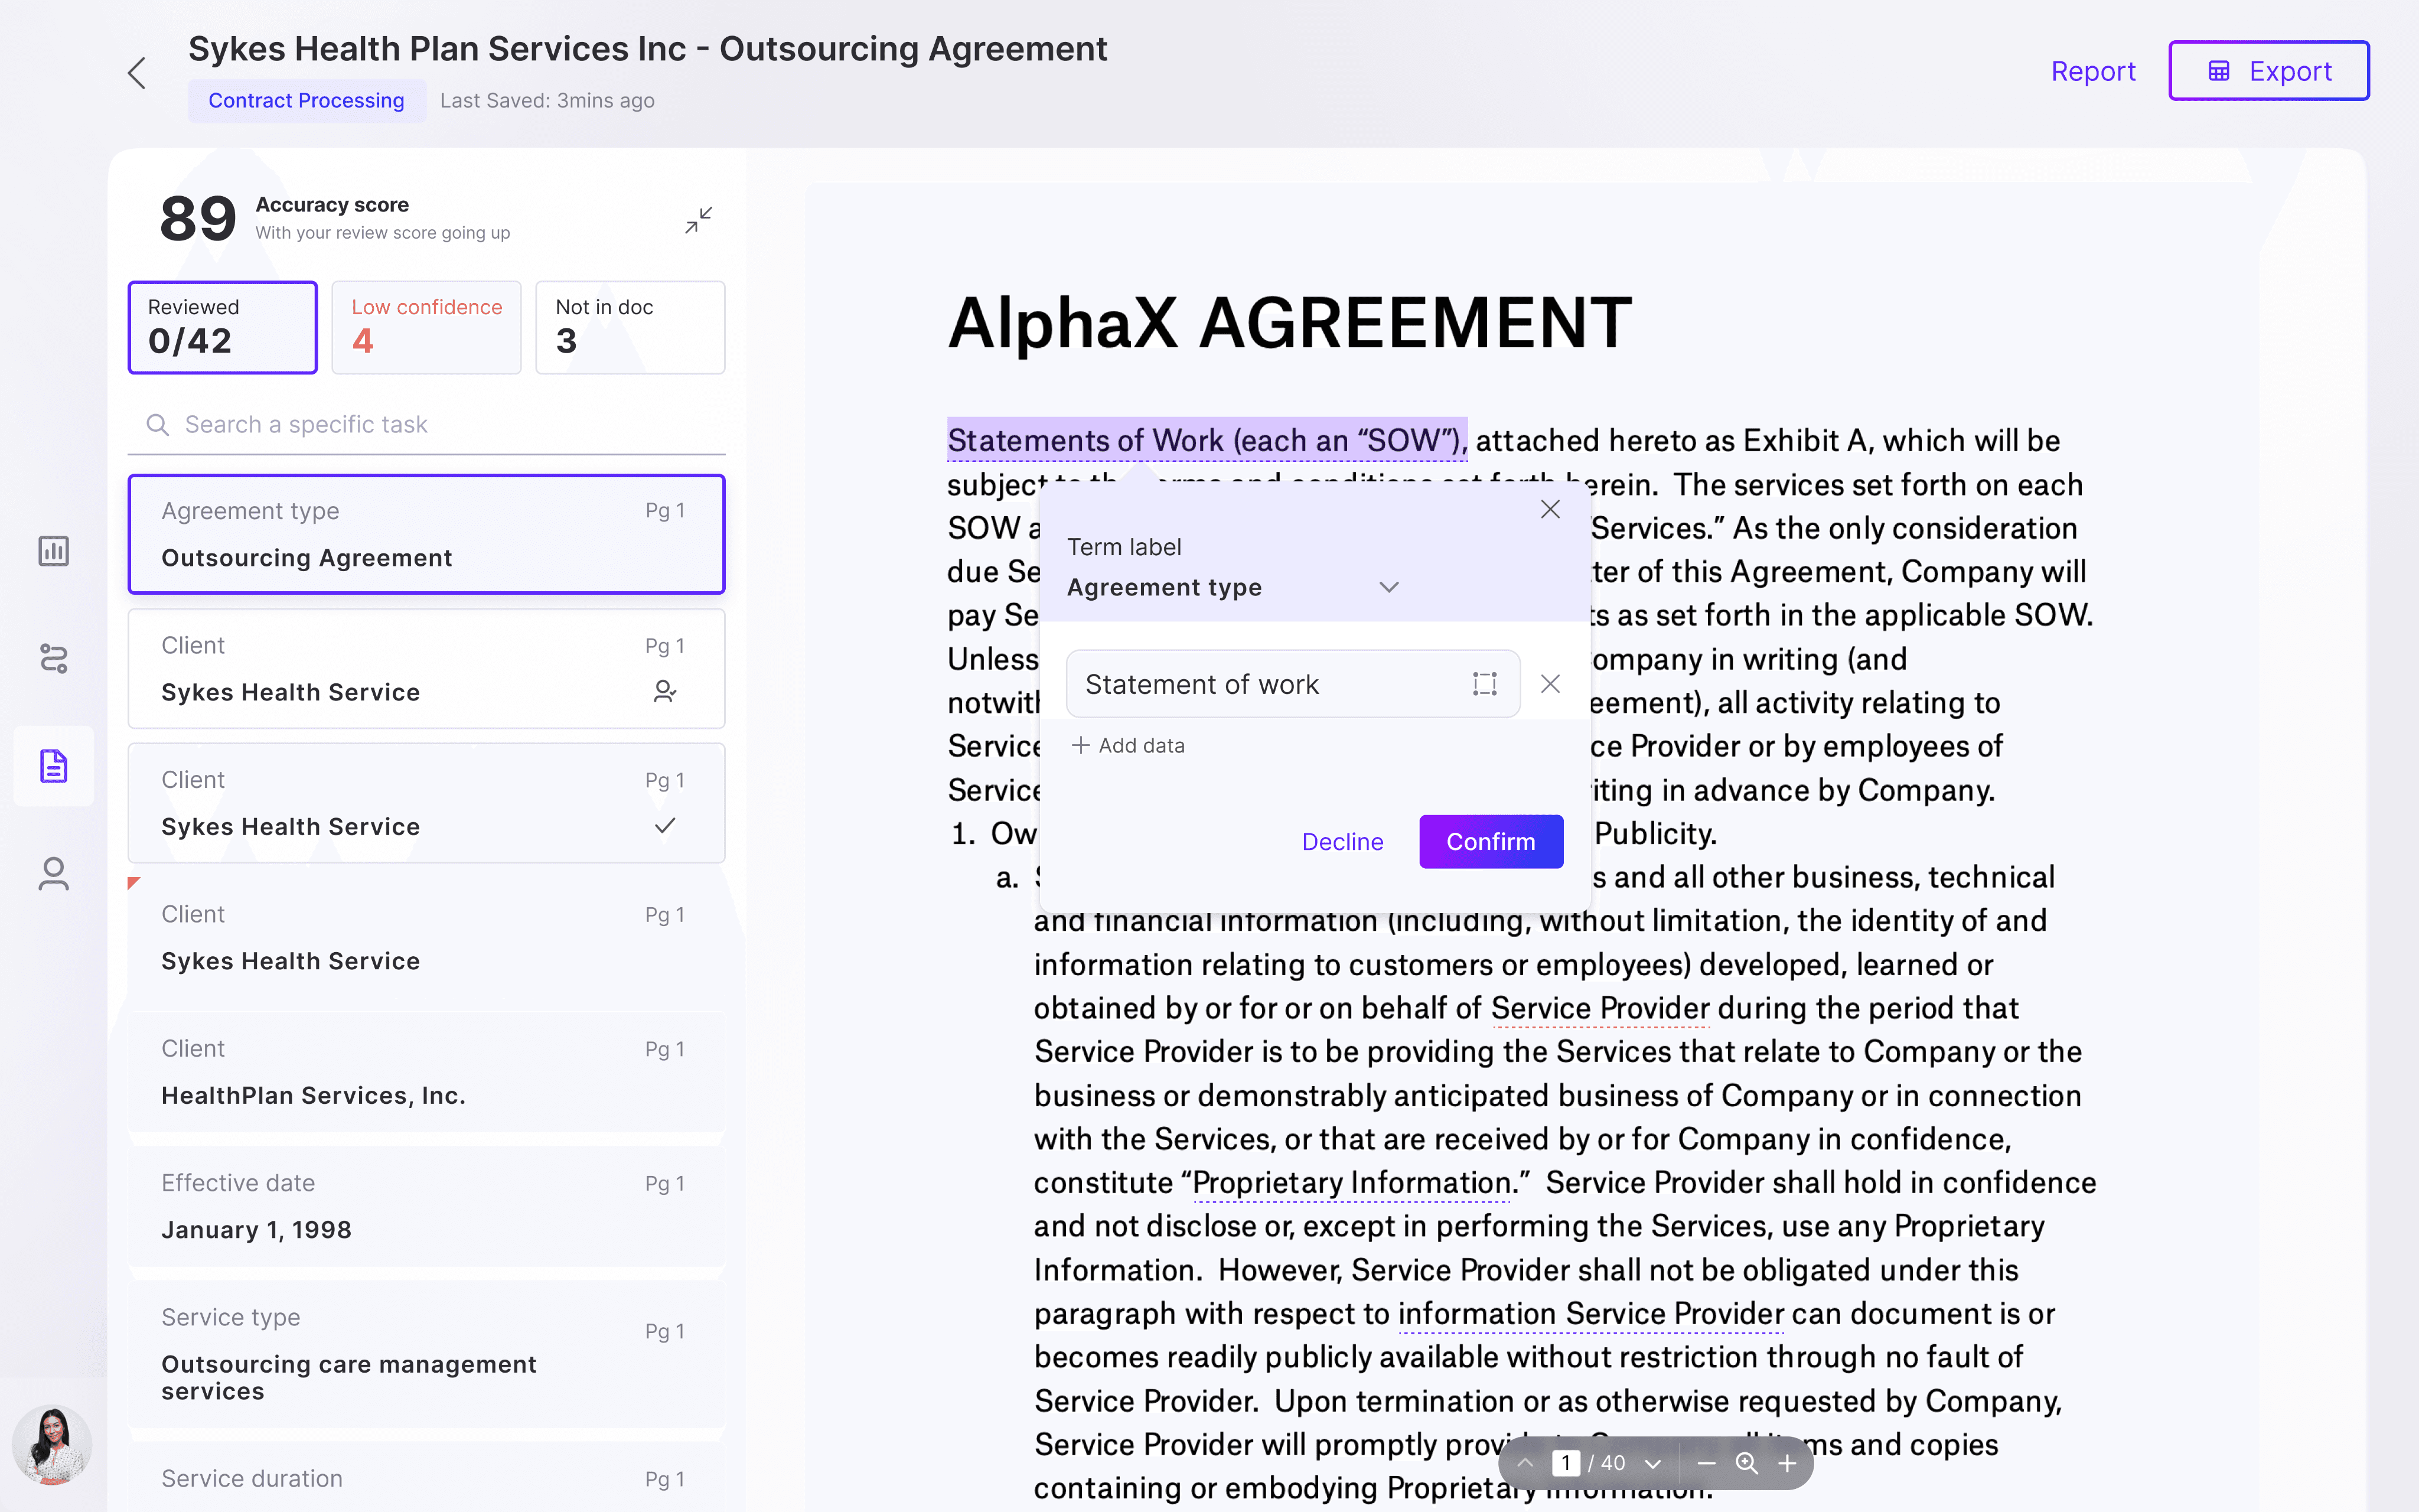Click the bounding box selection icon
2419x1512 pixels.
pyautogui.click(x=1484, y=684)
